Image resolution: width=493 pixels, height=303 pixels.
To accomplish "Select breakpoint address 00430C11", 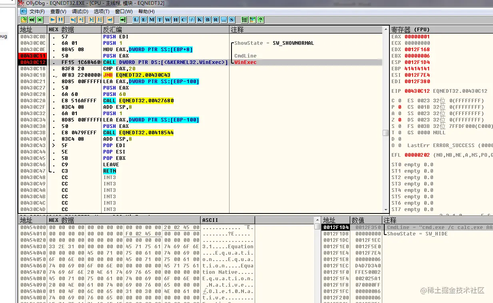I will click(x=33, y=56).
